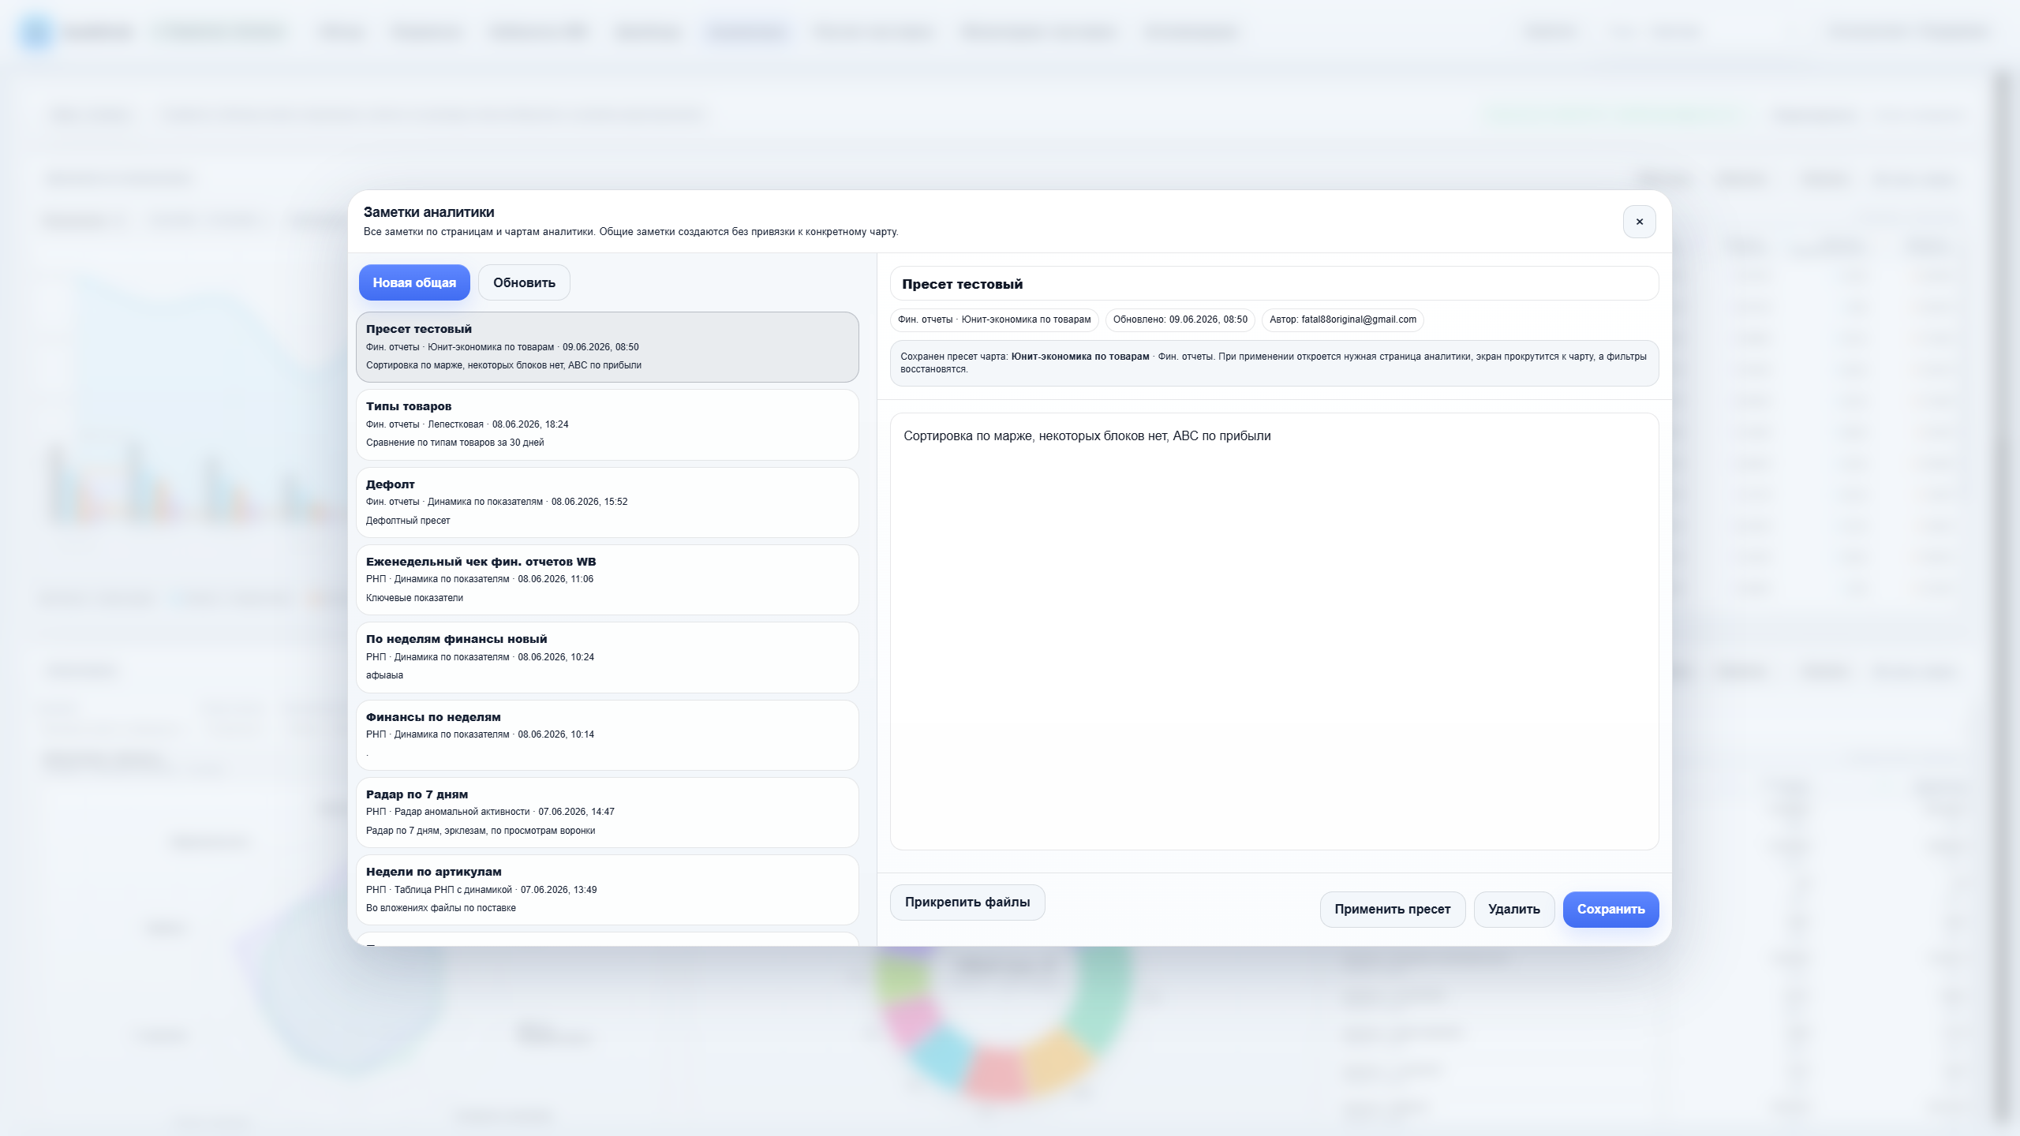The width and height of the screenshot is (2020, 1136).
Task: Click the Автор email chip
Action: click(1342, 319)
